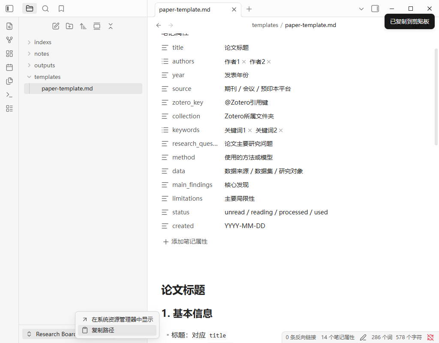Screen dimensions: 439x343
Task: Click 添加笔记属性 to add a property
Action: (x=185, y=242)
